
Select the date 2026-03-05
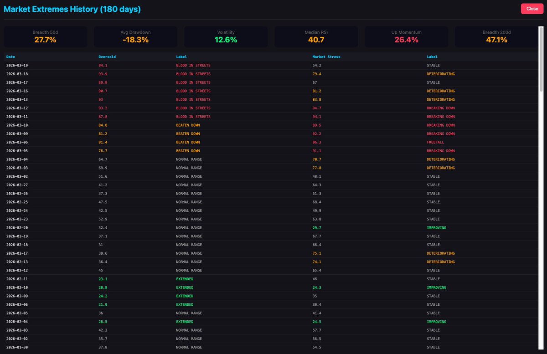pos(17,151)
